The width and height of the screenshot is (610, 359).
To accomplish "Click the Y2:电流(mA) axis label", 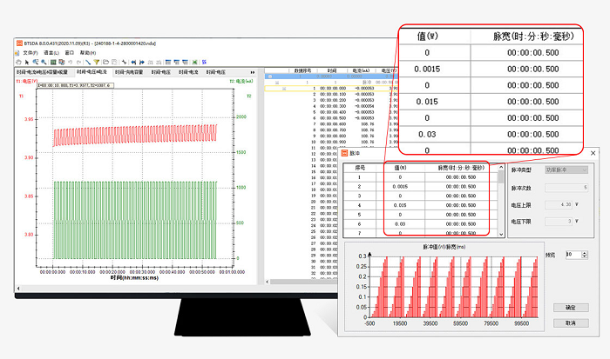I will (241, 82).
